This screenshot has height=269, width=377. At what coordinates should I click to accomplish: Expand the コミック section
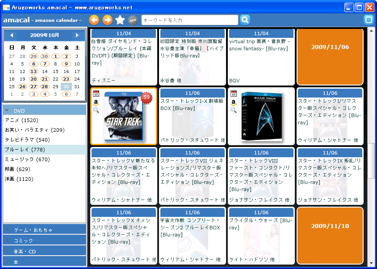pyautogui.click(x=45, y=240)
